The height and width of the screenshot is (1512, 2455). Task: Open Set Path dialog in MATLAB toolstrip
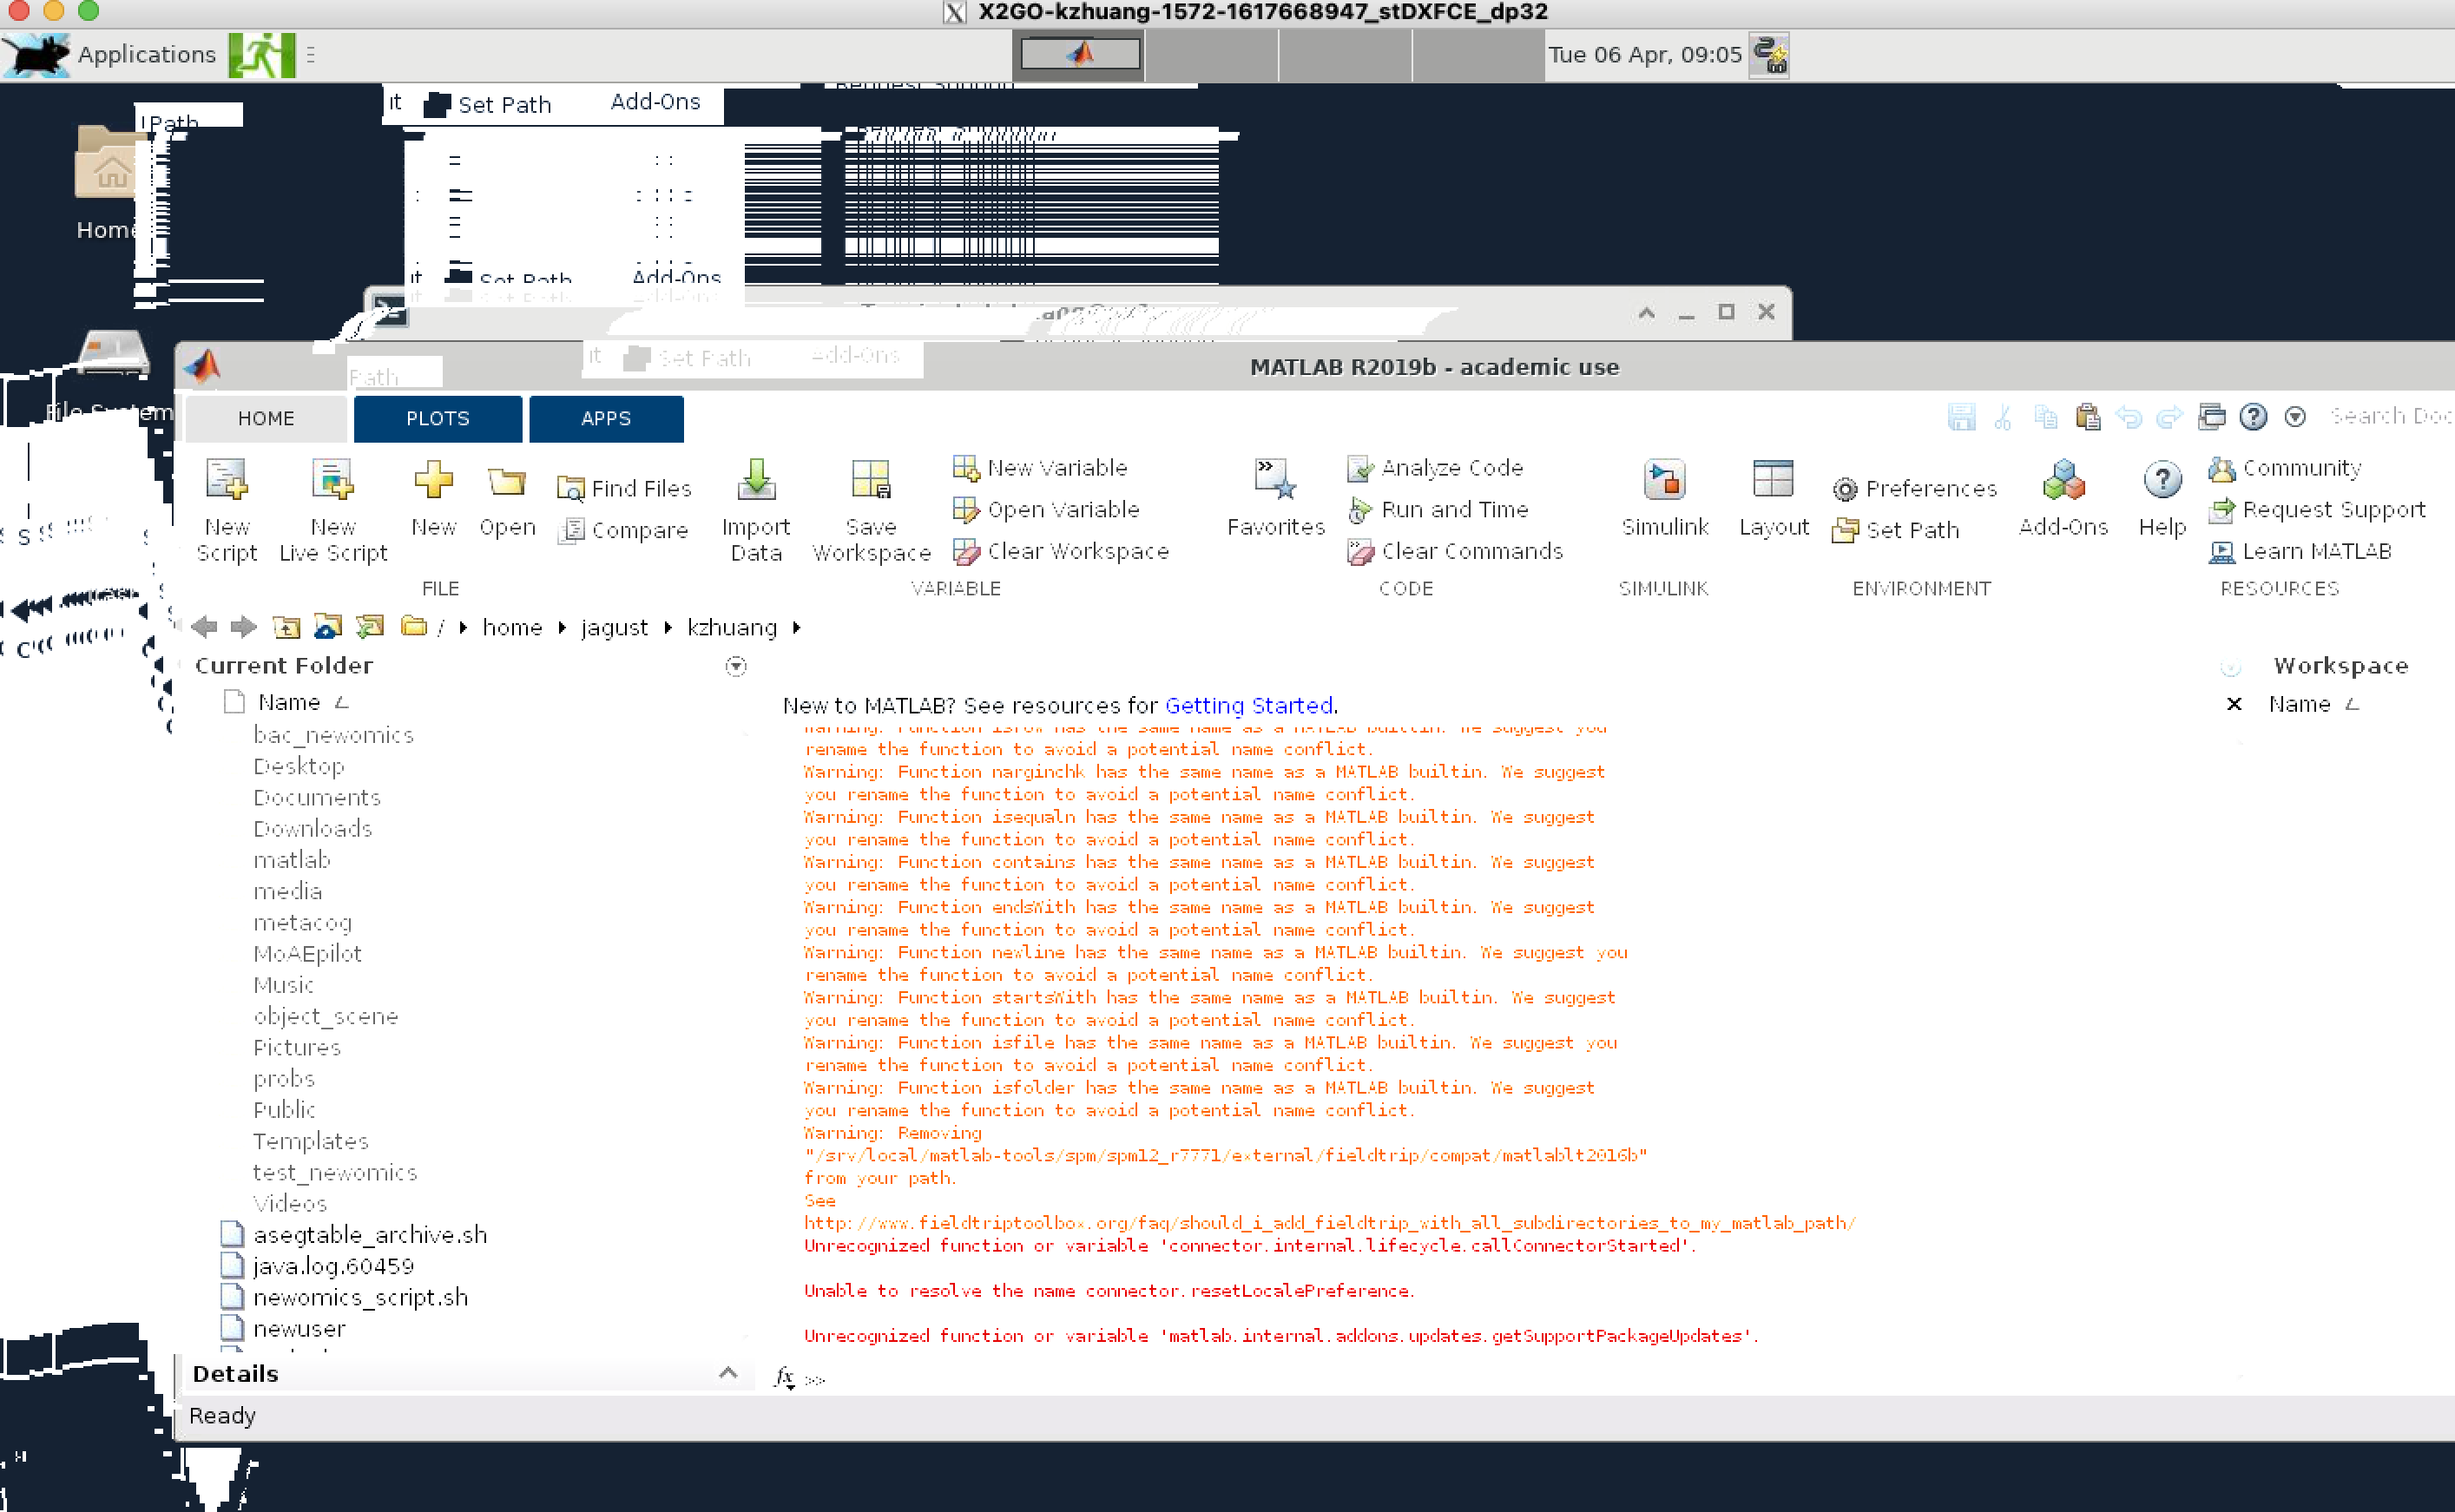tap(1896, 530)
